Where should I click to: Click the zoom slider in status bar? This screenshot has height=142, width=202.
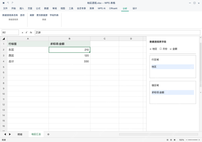pyautogui.click(x=193, y=140)
